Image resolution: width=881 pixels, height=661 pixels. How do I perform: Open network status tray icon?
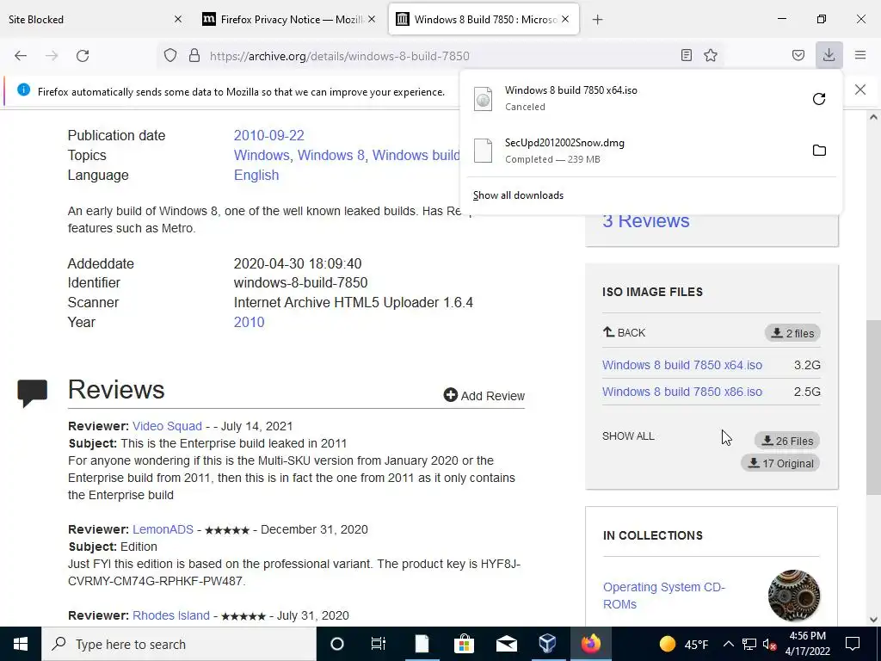point(749,644)
